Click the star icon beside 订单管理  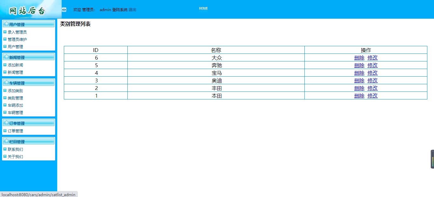6,123
